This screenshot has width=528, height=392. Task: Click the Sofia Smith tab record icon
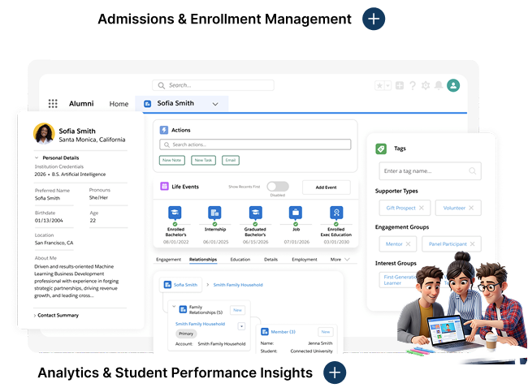148,104
